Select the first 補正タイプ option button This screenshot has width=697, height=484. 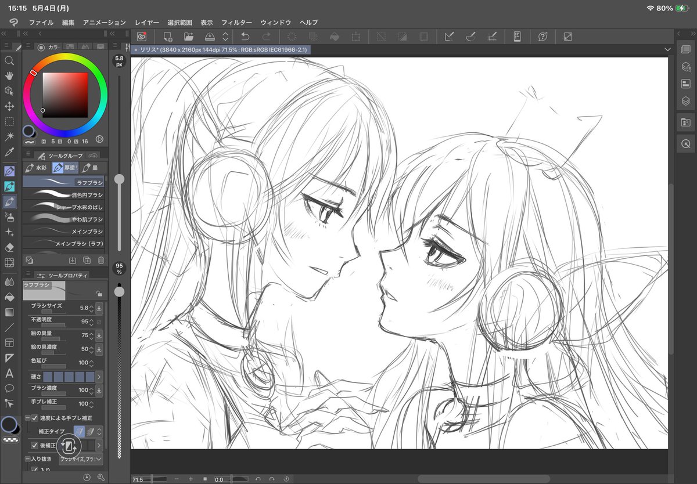pyautogui.click(x=79, y=432)
